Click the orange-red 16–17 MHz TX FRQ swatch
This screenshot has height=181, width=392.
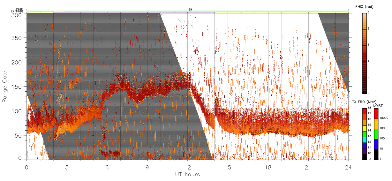(x=365, y=117)
